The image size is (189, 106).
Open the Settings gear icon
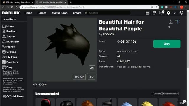(x=181, y=13)
